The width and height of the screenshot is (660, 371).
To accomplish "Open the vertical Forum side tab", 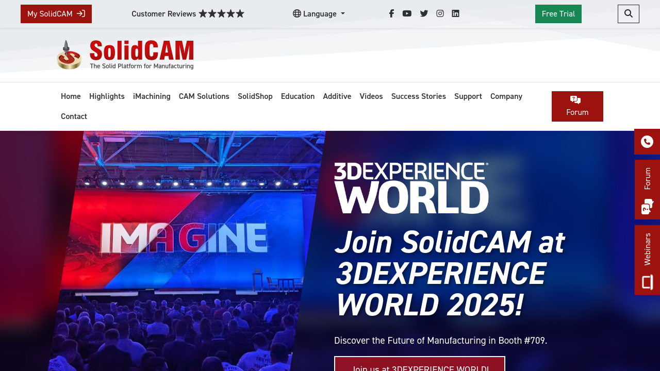I will 648,190.
